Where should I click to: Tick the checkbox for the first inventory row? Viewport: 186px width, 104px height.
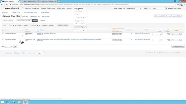point(3,34)
